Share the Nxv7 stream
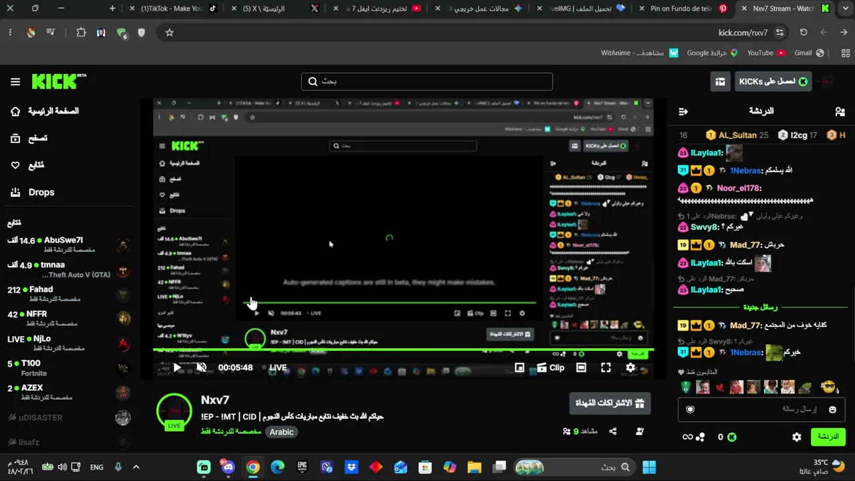Screen dimensions: 855x481 click(x=613, y=432)
